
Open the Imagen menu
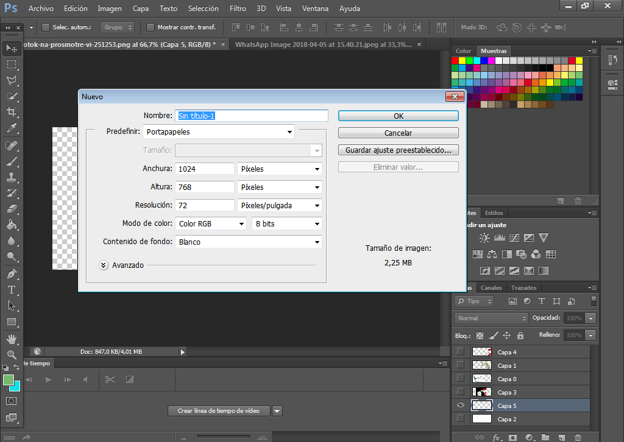(110, 9)
